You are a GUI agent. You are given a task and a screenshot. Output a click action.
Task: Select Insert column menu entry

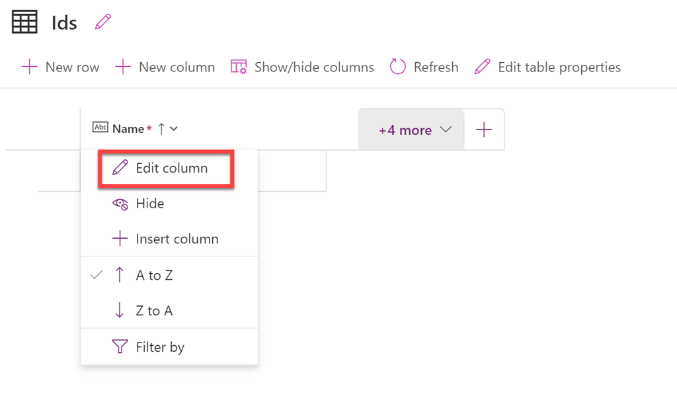click(x=177, y=239)
